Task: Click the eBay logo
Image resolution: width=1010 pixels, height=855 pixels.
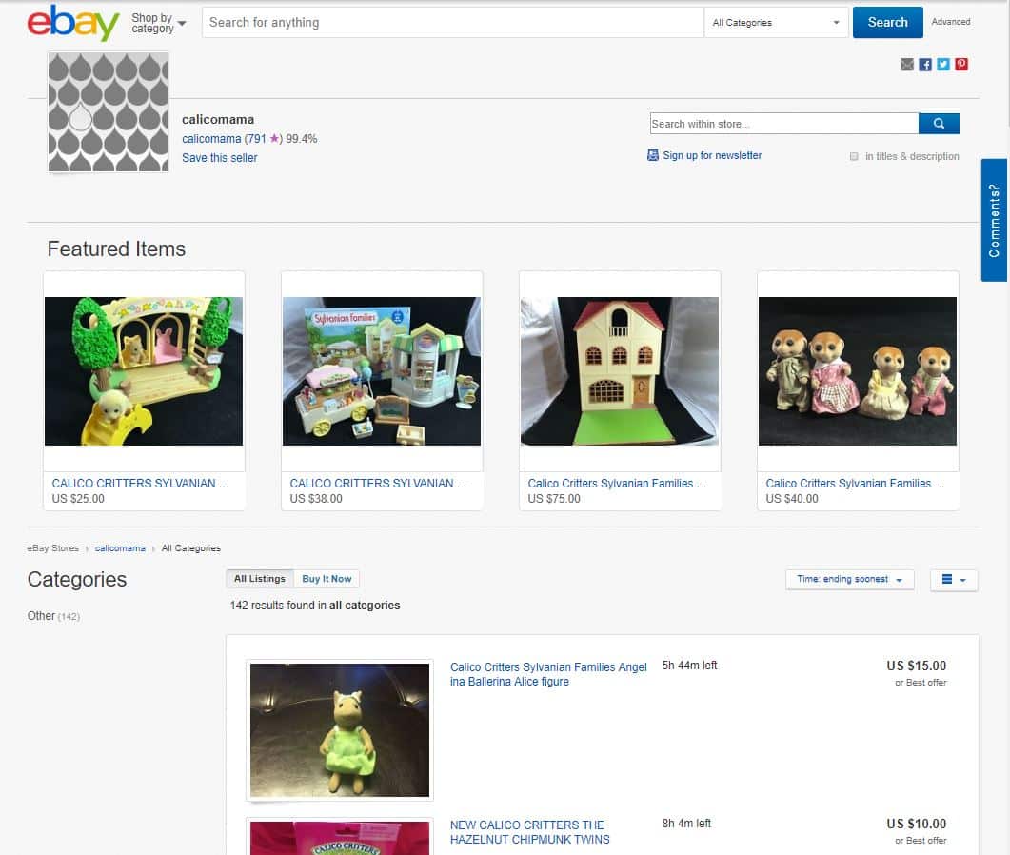Action: click(72, 23)
